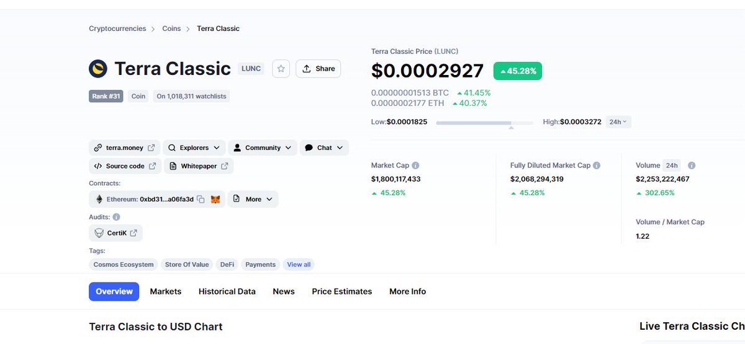
Task: Click the Audits info icon
Action: [x=116, y=218]
